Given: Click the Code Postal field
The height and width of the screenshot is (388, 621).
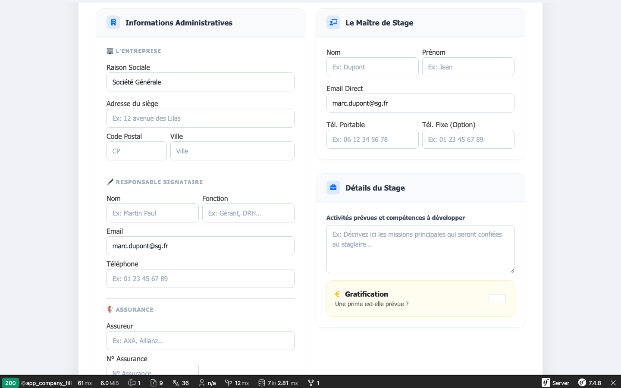Looking at the screenshot, I should (137, 151).
